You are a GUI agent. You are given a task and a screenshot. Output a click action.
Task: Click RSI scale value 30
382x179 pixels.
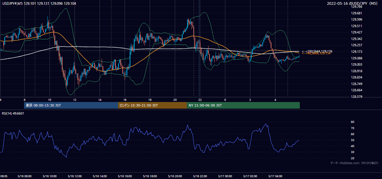click(352, 152)
